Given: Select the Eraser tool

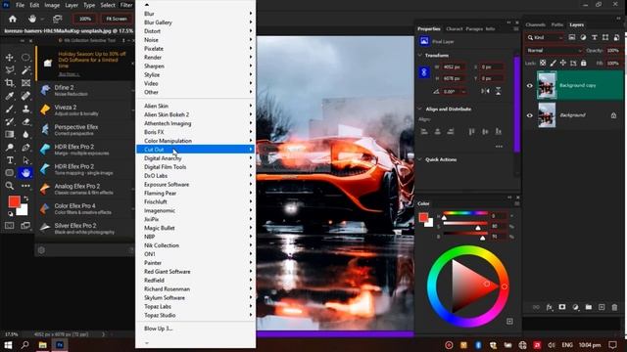Looking at the screenshot, I should pos(25,121).
